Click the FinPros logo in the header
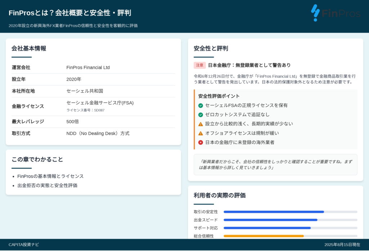Image resolution: width=369 pixels, height=251 pixels. pyautogui.click(x=335, y=13)
